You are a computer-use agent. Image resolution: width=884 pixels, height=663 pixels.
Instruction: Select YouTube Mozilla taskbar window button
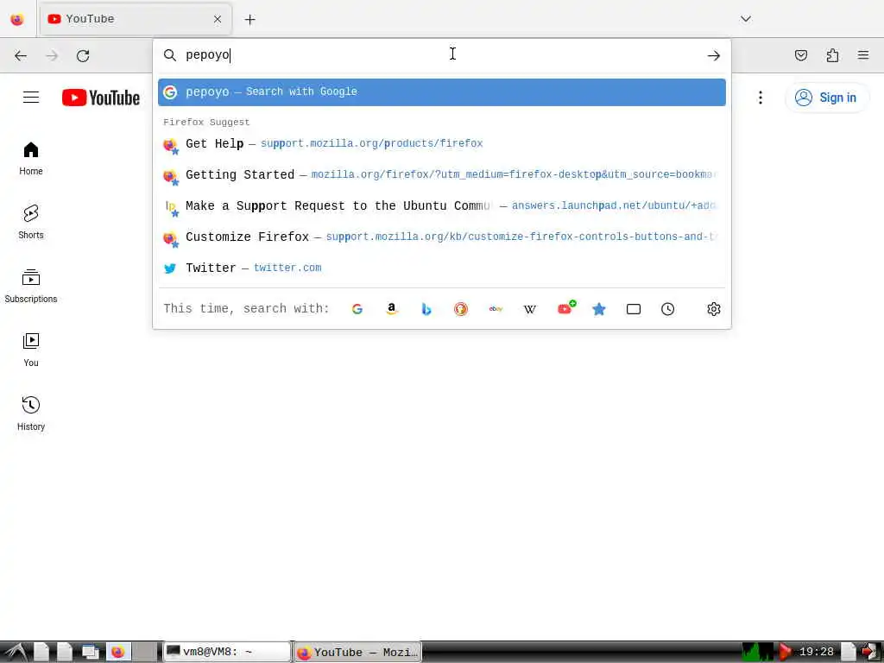tap(357, 653)
